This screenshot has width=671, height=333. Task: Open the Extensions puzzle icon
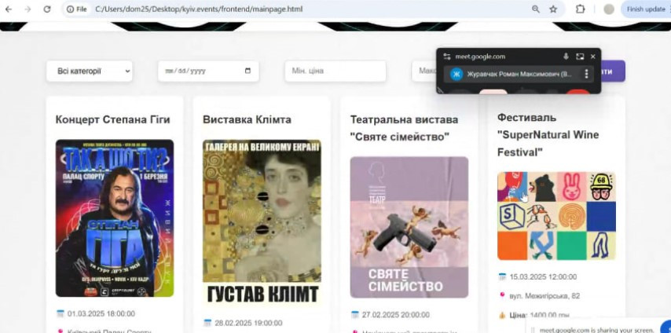(x=580, y=9)
